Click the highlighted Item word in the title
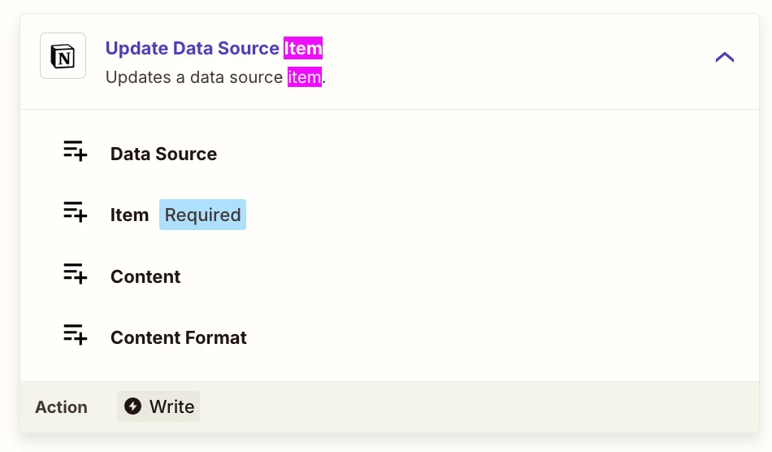772x452 pixels. click(x=303, y=49)
